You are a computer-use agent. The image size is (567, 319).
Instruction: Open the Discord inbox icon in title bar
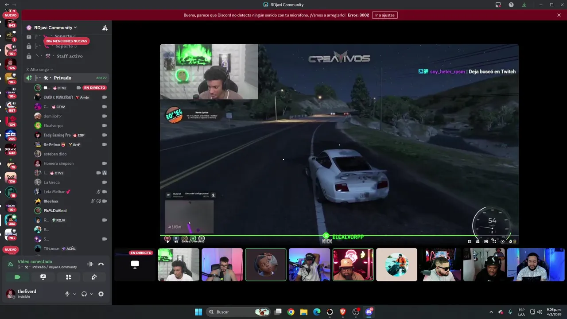pyautogui.click(x=498, y=5)
